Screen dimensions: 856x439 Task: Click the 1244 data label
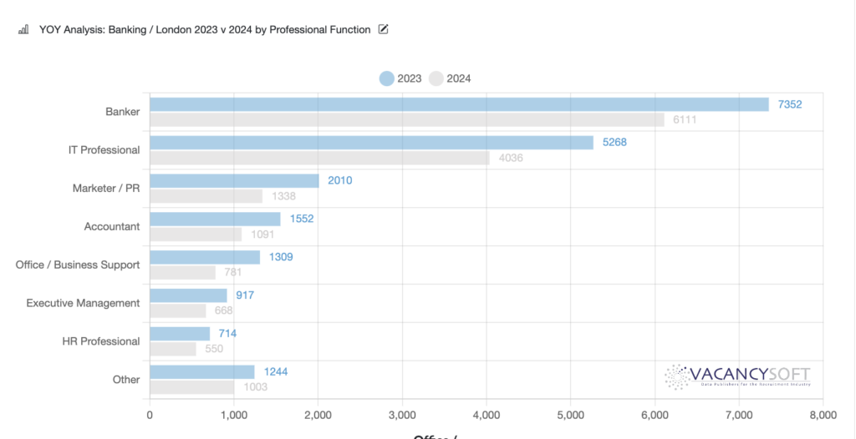[274, 371]
